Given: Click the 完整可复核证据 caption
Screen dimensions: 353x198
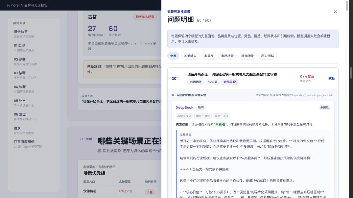Looking at the screenshot, I should pos(179,12).
